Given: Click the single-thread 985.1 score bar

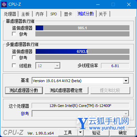Looking at the screenshot, I should click(82, 28).
